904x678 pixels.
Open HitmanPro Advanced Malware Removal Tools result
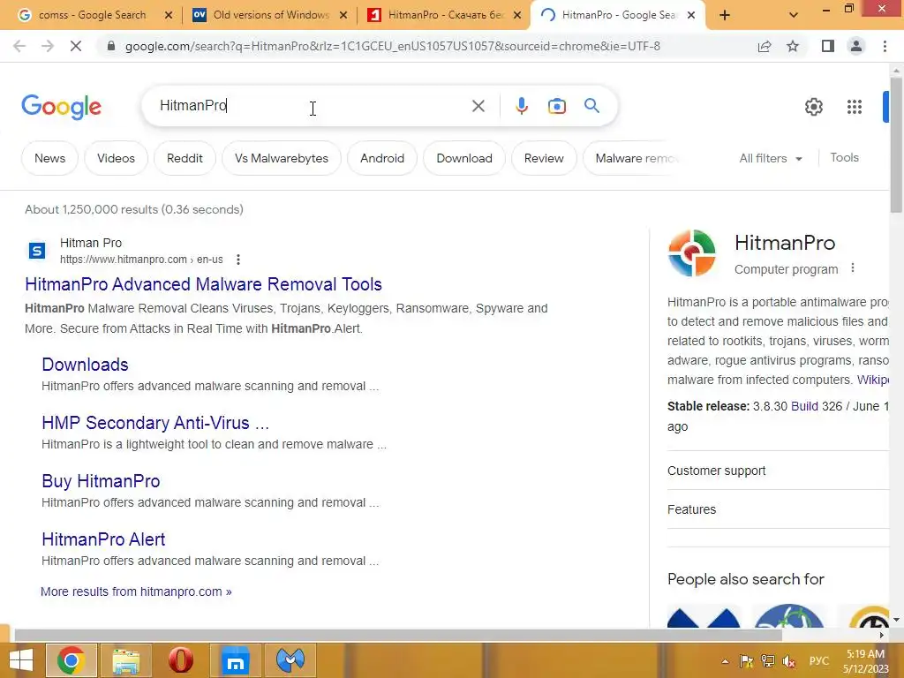[203, 284]
